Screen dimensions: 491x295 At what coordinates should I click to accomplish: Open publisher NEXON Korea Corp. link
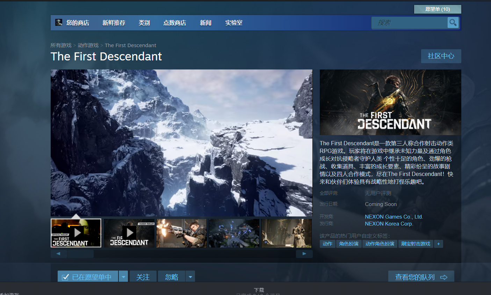click(389, 223)
